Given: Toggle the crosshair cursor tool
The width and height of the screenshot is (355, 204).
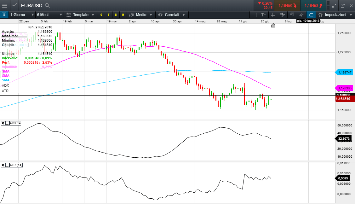Looking at the screenshot, I should (x=301, y=15).
